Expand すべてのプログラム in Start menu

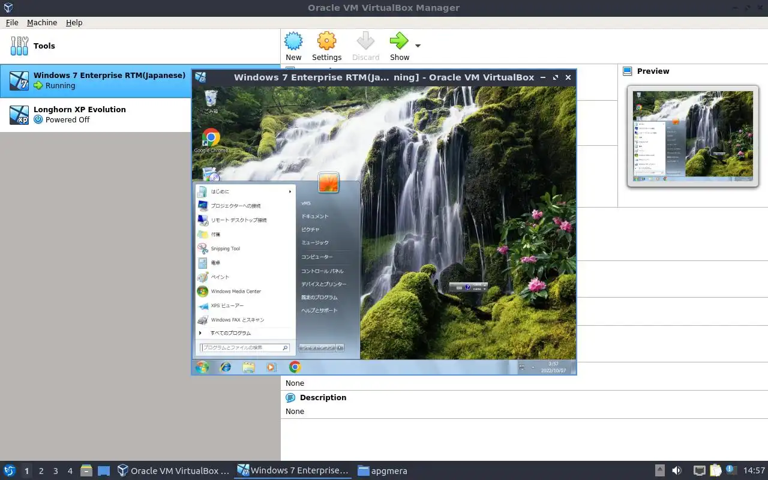245,333
